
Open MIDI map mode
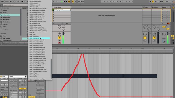click(x=161, y=1)
